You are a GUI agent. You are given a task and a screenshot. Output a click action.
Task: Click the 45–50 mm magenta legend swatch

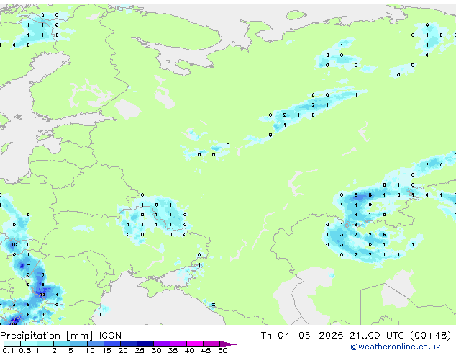tap(211, 344)
